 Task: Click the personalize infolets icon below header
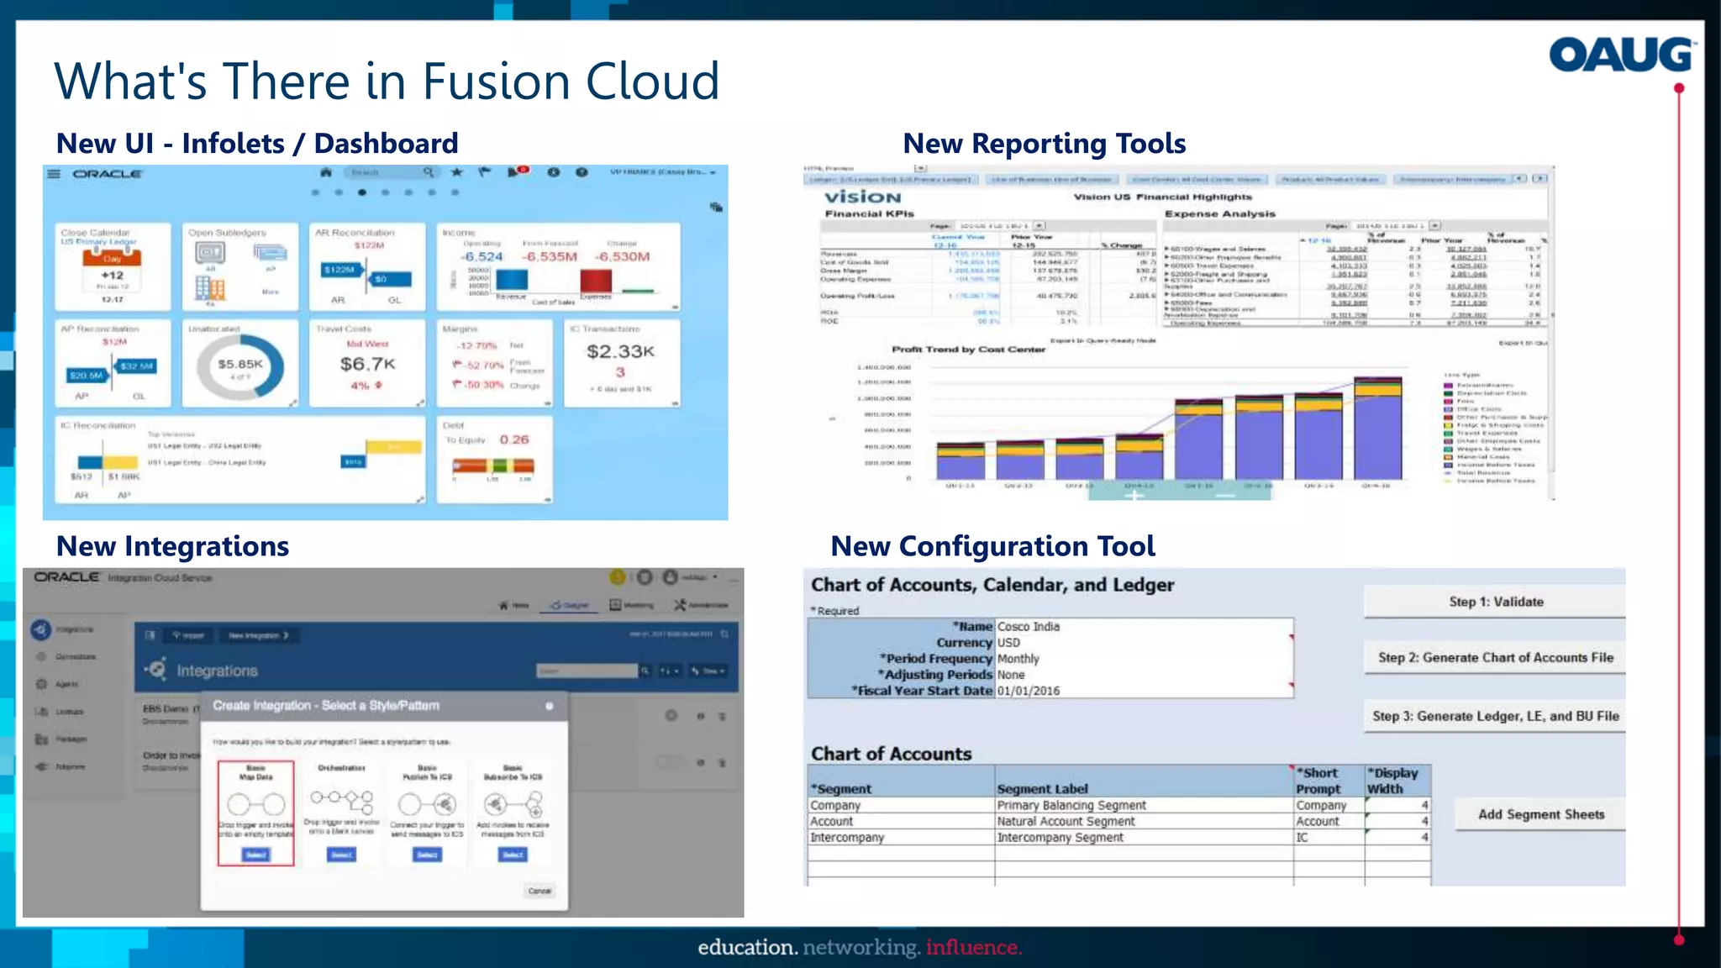[x=716, y=207]
